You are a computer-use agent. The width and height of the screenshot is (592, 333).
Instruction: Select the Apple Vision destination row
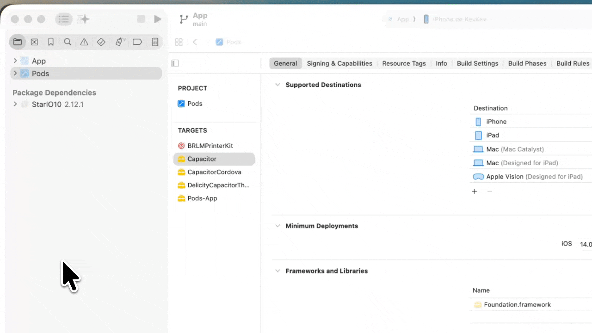click(531, 177)
